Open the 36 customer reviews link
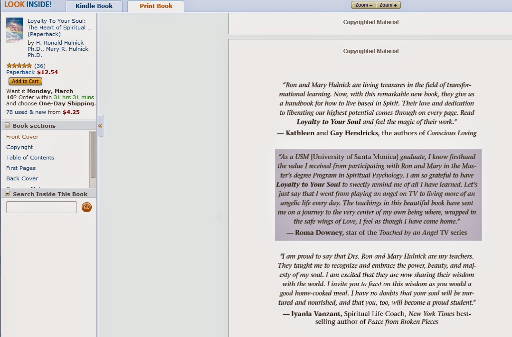 point(40,66)
